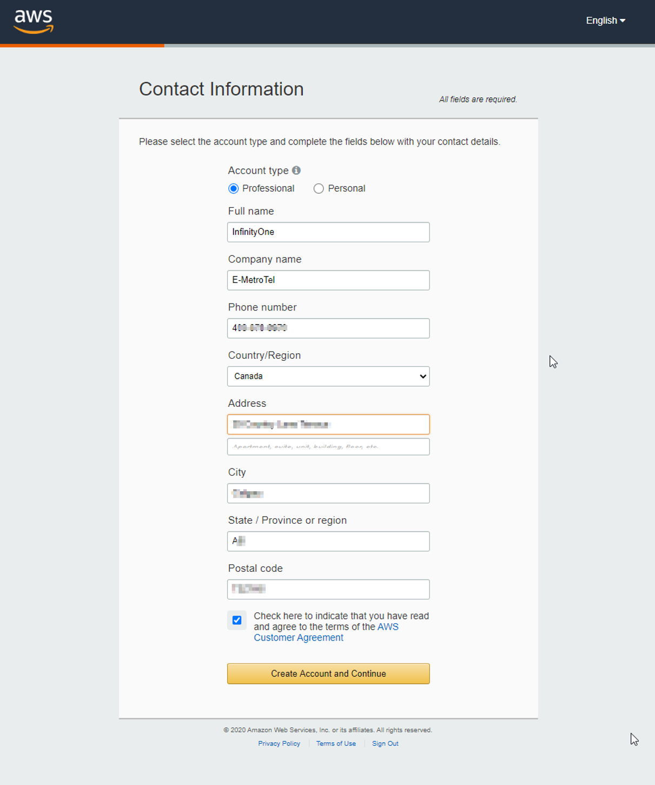Click the Full name field
The width and height of the screenshot is (655, 785).
[x=328, y=232]
